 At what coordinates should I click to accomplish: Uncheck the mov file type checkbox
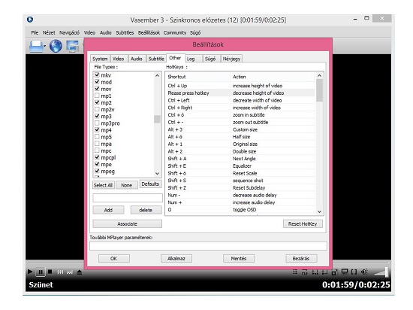pos(97,89)
